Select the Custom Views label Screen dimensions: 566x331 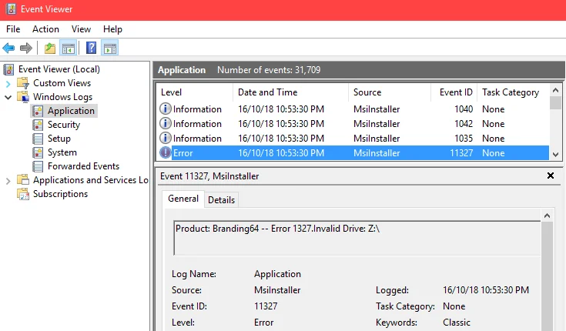62,83
